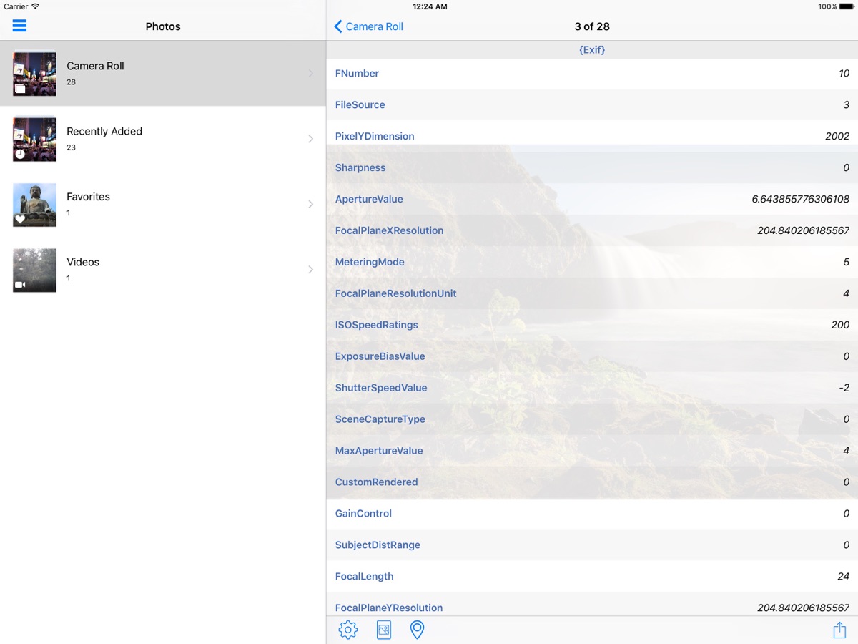Expand Favorites using its chevron
Viewport: 858px width, 644px height.
[310, 204]
